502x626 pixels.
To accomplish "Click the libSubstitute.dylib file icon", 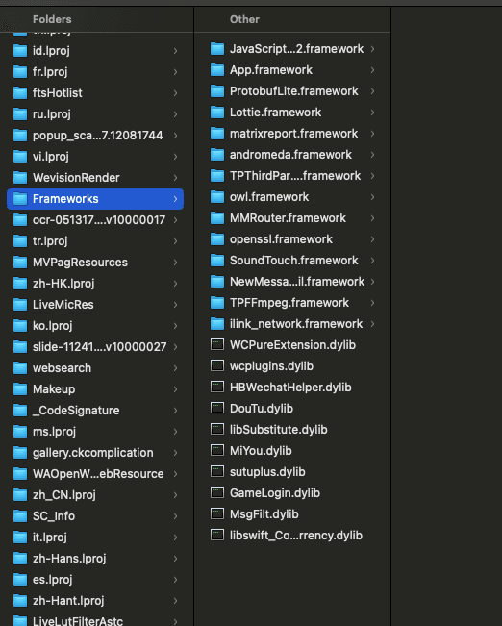I will click(217, 429).
